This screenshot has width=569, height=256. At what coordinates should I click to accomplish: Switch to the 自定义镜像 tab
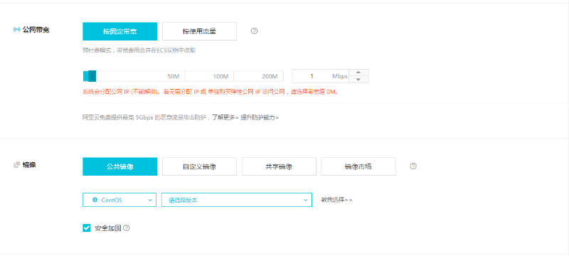(x=199, y=166)
